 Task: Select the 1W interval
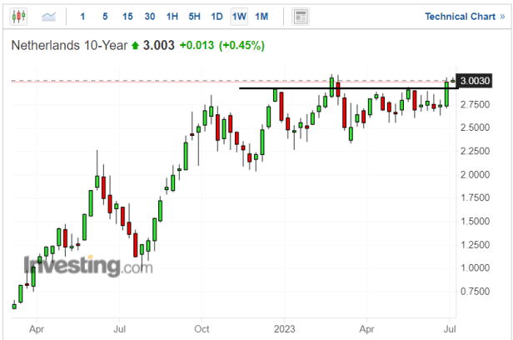[x=239, y=17]
